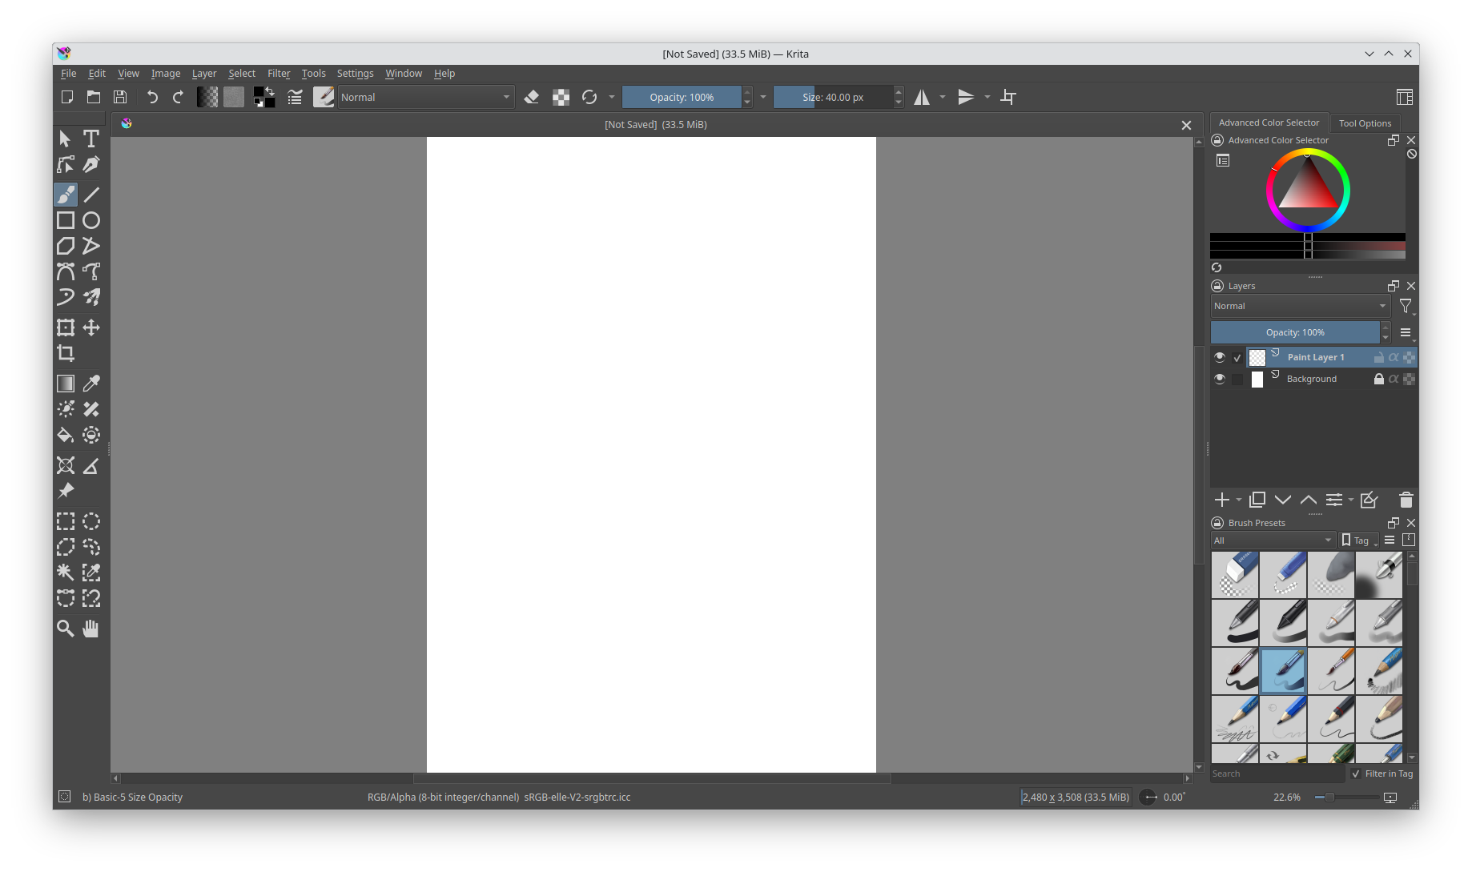Open the All tag dropdown in Brush Presets
The image size is (1472, 872).
[1272, 540]
